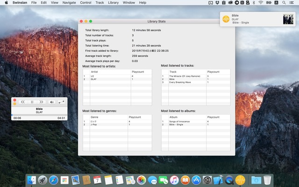Open FaceTime from the Dock
Viewport: 299px width, 187px height.
pyautogui.click(x=164, y=180)
